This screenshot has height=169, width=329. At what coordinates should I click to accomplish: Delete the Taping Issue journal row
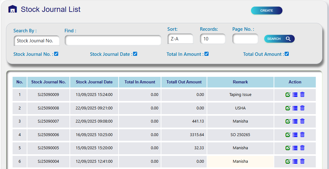tap(302, 95)
